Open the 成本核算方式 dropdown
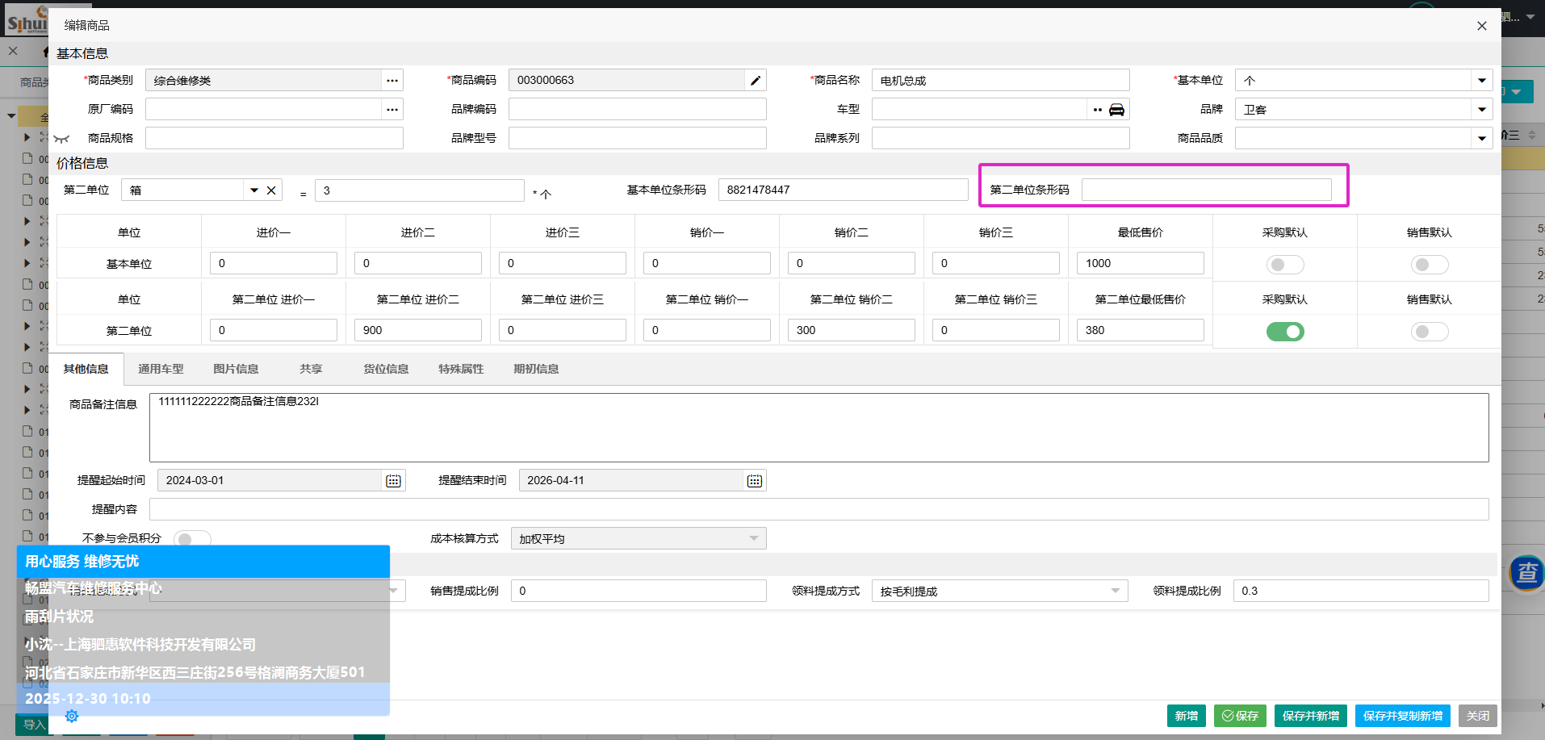1545x740 pixels. pos(753,539)
